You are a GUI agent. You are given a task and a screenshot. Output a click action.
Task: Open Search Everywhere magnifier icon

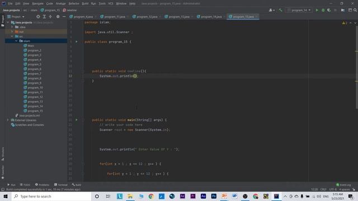coord(355,10)
